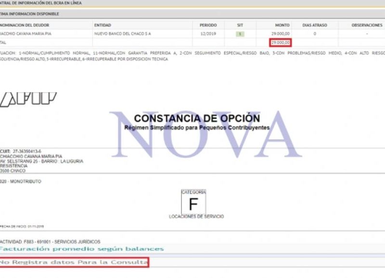The height and width of the screenshot is (278, 385).
Task: Click the MONTO column header
Action: pos(282,25)
